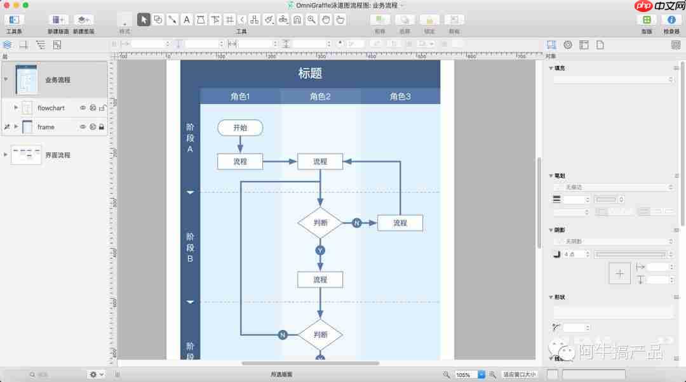Open the gear action menu in sidebar
The width and height of the screenshot is (686, 382).
(x=97, y=374)
